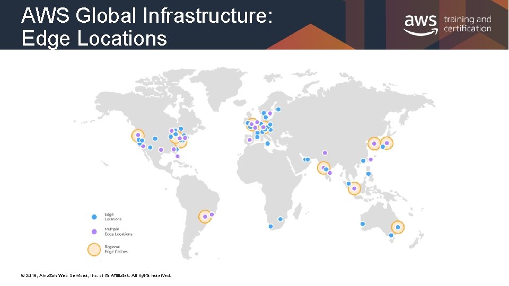Viewport: 509px width, 286px height.
Task: Click the AWS logo in the header
Action: point(420,25)
